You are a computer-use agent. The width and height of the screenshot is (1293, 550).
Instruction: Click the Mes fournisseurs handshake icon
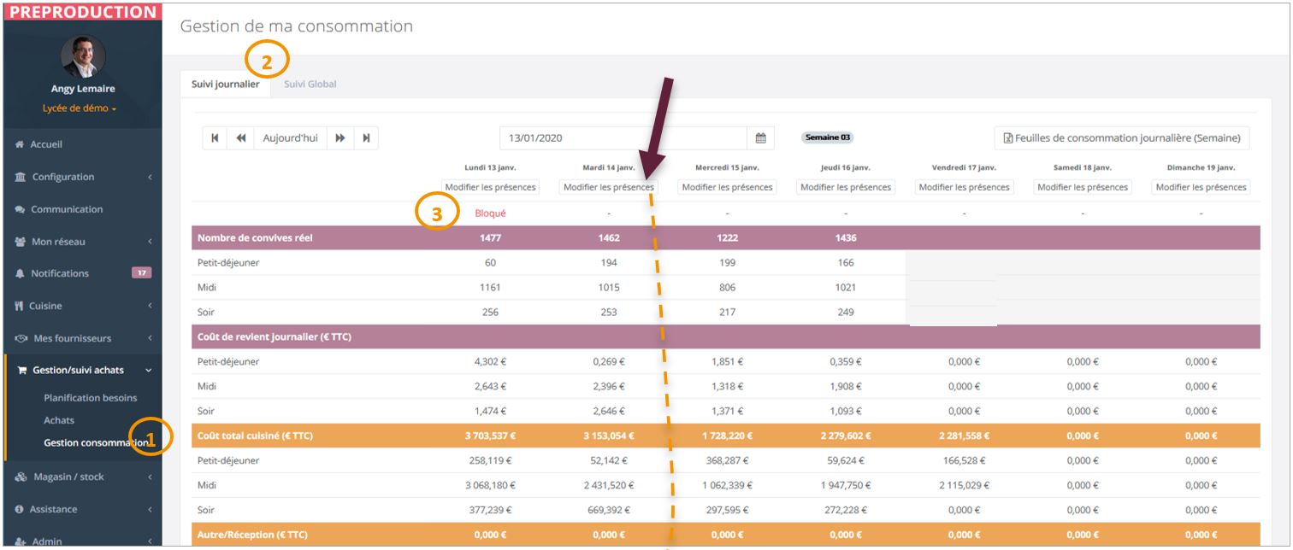[21, 338]
